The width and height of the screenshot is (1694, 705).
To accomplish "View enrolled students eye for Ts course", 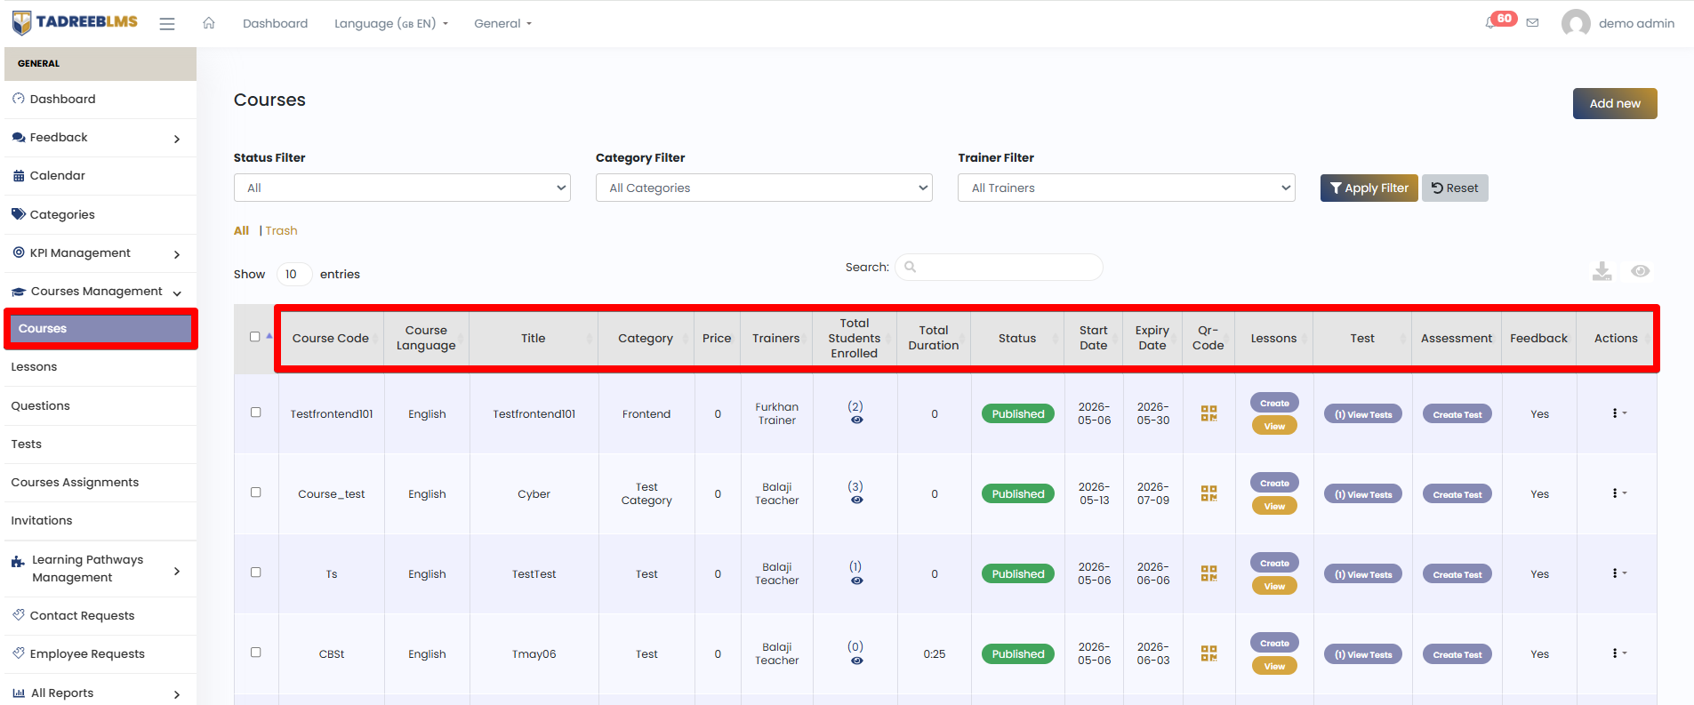I will tap(856, 581).
